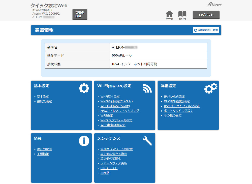Click the 詳細設定 panel heading
This screenshot has height=184, width=252.
pos(168,86)
